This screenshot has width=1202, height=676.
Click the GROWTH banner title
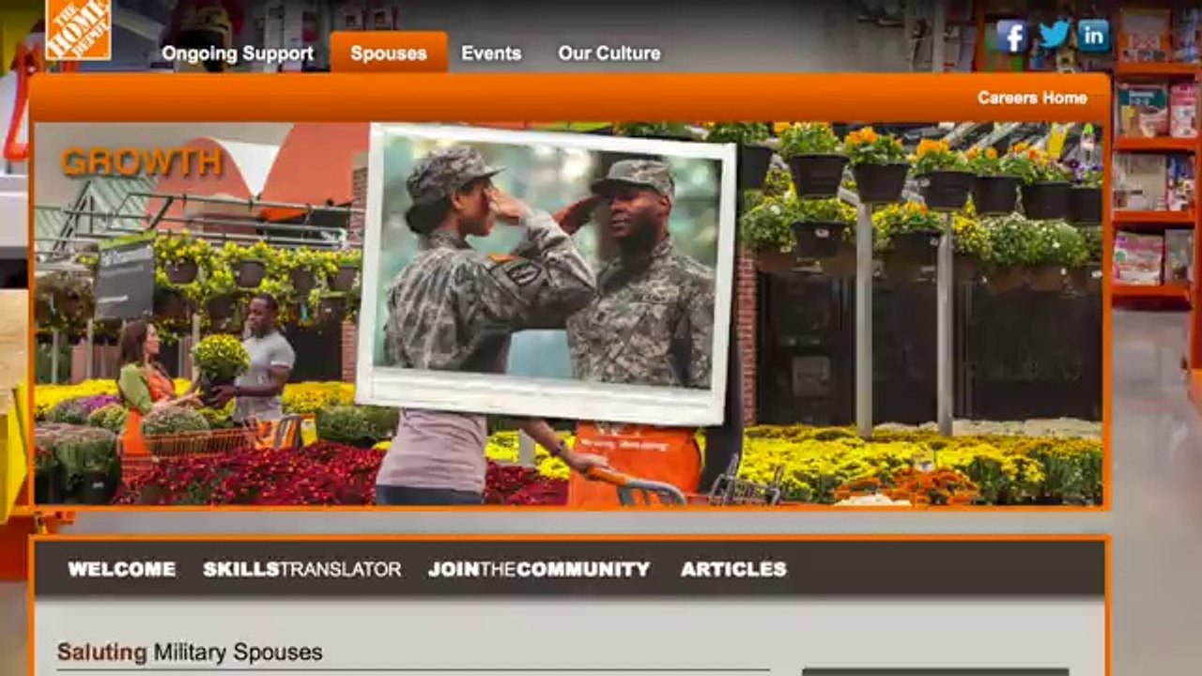point(142,162)
